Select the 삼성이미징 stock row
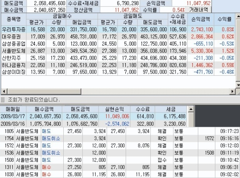 [x=118, y=72]
